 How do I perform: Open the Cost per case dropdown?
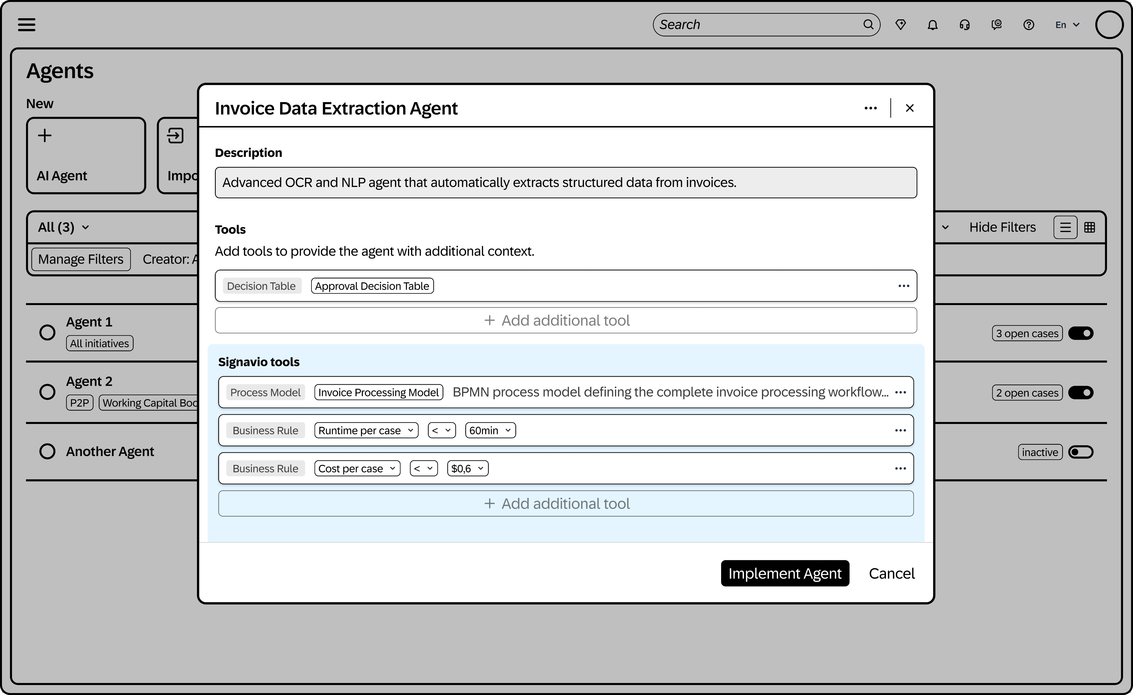[357, 469]
